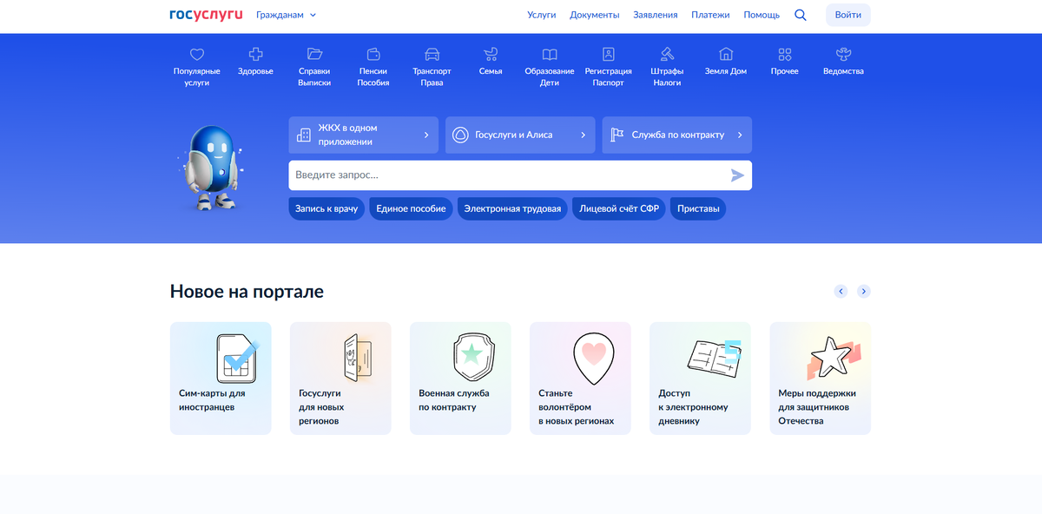Click the shield with star illustration
Screen dimensions: 1042x514
click(474, 356)
